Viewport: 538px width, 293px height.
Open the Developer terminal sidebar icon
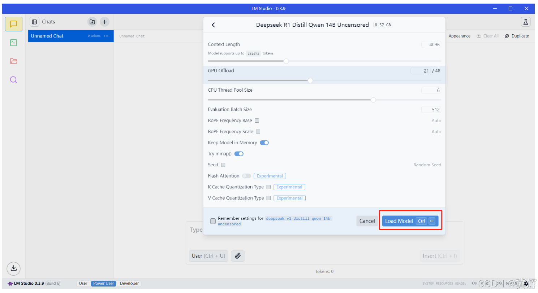[x=13, y=43]
